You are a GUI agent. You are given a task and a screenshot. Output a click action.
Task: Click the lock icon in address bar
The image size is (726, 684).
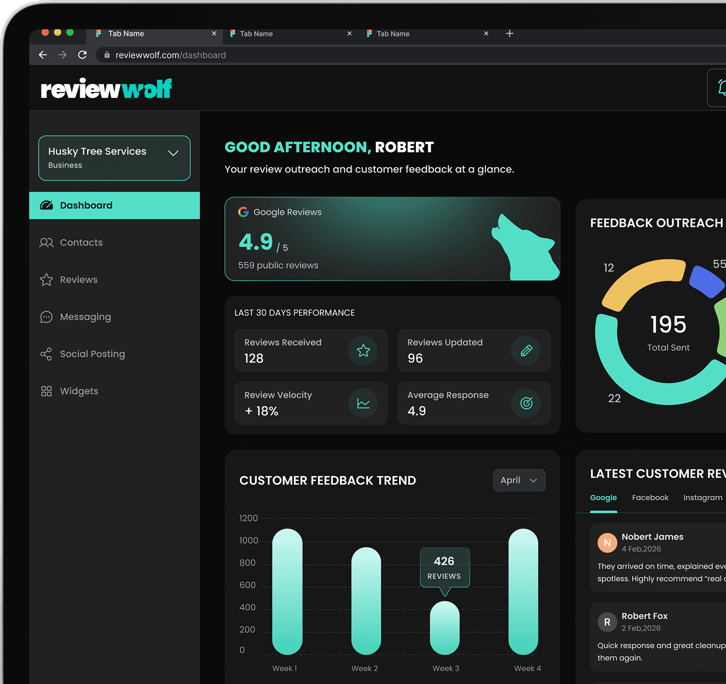(x=107, y=55)
